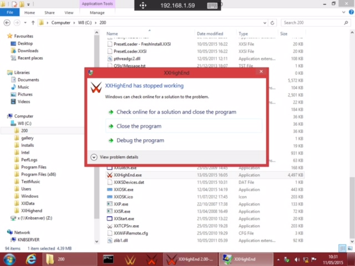Switch to details view icon
The width and height of the screenshot is (355, 266).
pos(342,248)
